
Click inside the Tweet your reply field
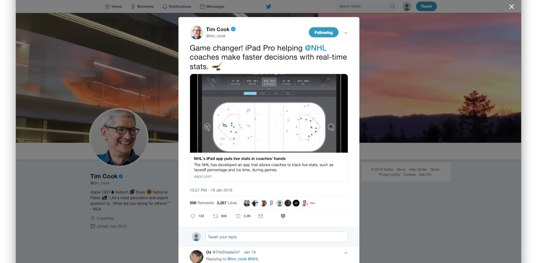click(277, 237)
